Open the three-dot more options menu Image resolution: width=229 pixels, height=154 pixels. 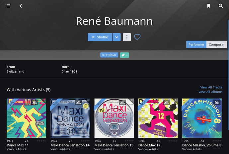pyautogui.click(x=127, y=37)
